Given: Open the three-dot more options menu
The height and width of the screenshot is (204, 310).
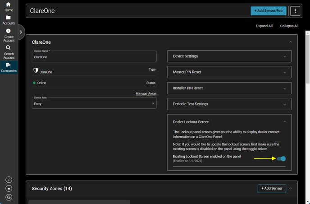Looking at the screenshot, I should pos(295,11).
